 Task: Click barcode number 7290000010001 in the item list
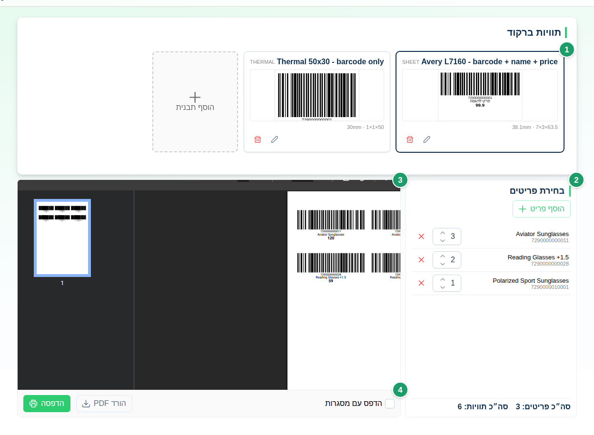(550, 287)
